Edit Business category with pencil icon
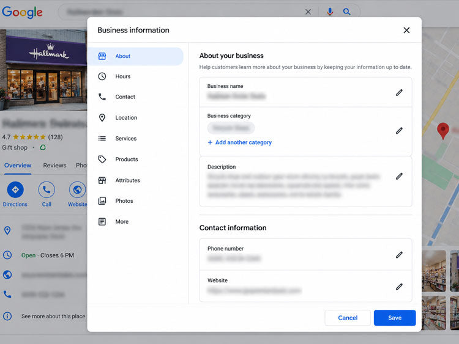The width and height of the screenshot is (459, 344). (399, 131)
